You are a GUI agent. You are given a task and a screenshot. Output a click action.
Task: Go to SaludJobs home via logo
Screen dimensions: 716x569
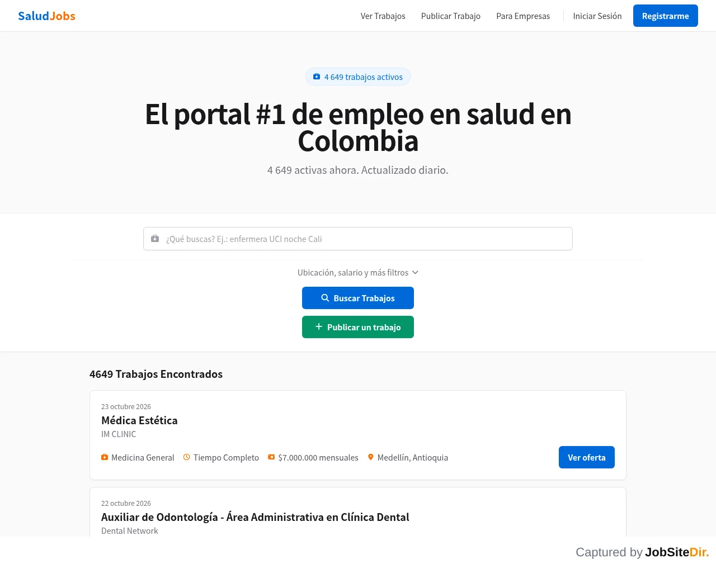coord(46,16)
